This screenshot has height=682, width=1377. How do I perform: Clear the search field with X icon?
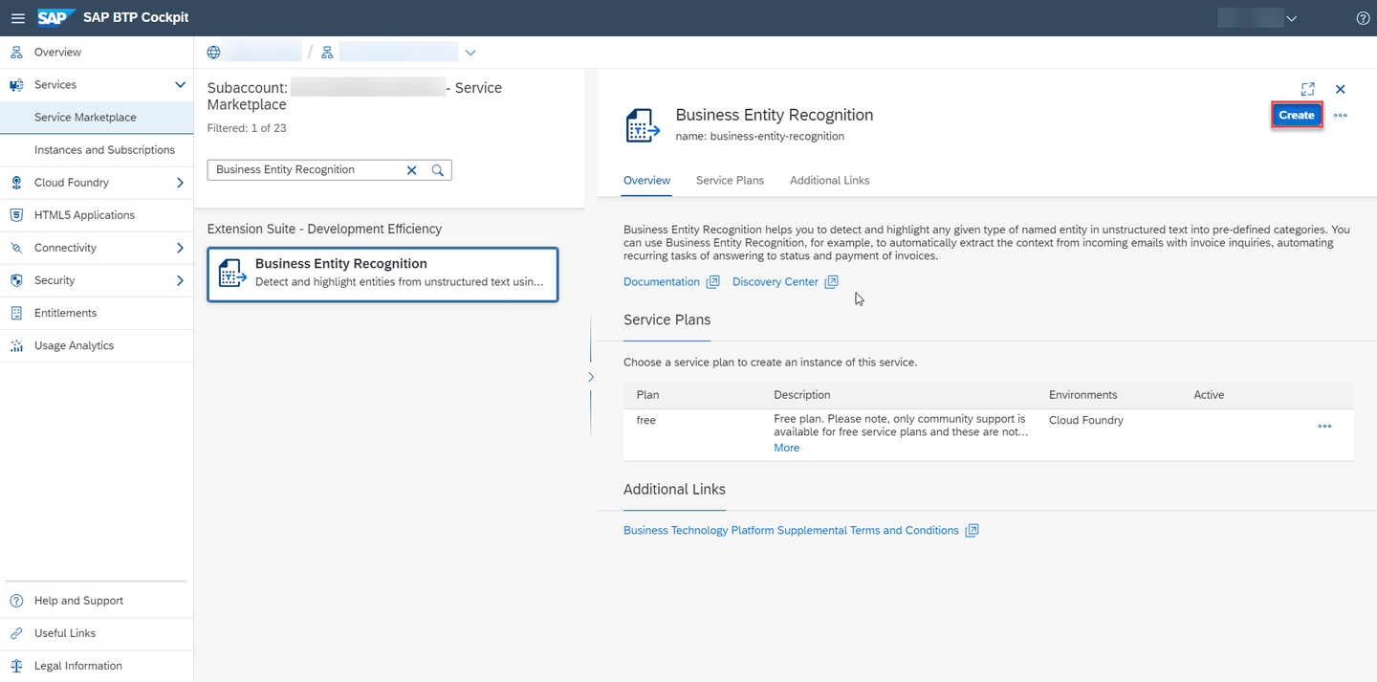point(412,169)
